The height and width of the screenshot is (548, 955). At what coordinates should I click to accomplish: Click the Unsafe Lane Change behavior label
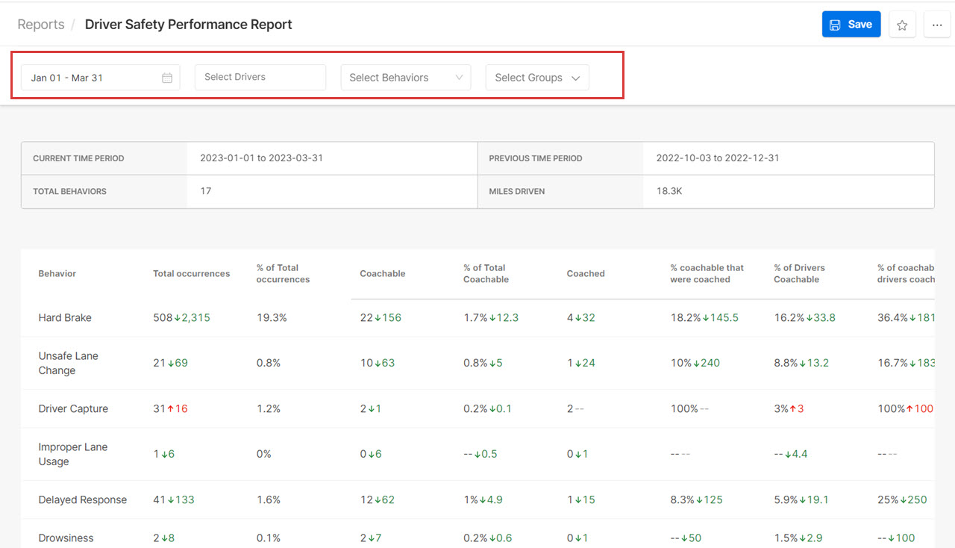[68, 364]
